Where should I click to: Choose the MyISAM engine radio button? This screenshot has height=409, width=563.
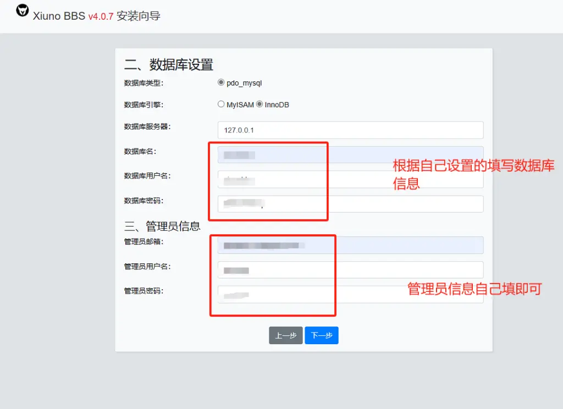[x=221, y=104]
